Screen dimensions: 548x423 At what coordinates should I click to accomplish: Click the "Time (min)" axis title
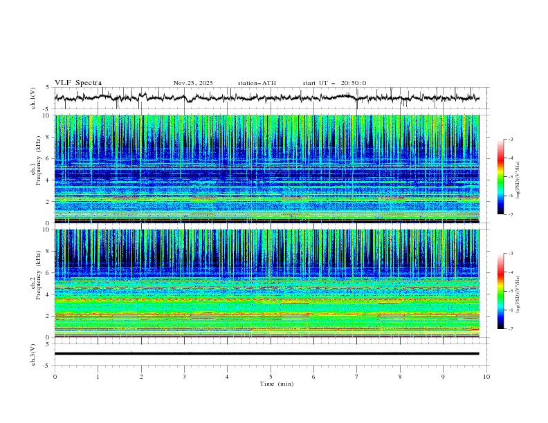pyautogui.click(x=277, y=384)
